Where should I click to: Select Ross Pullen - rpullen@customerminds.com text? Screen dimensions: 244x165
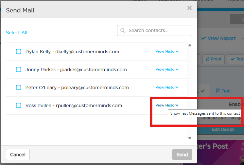pos(74,106)
